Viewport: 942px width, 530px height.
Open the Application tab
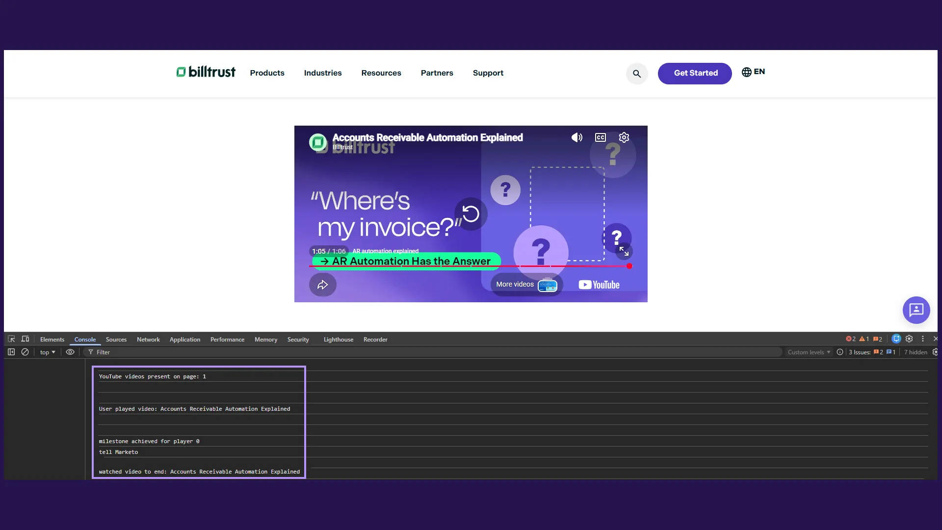(185, 340)
